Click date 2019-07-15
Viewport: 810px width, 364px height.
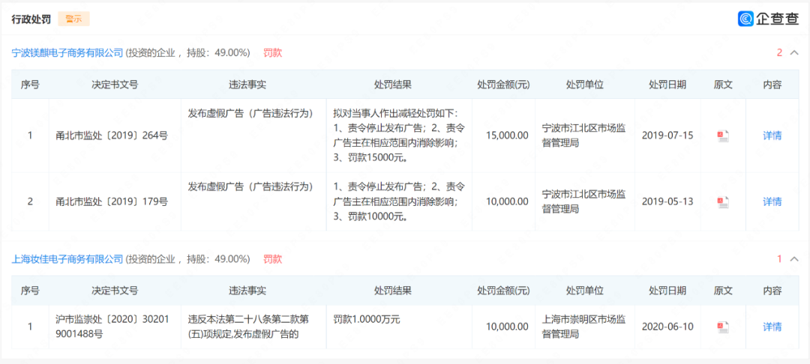click(667, 136)
